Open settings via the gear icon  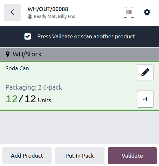coord(147,12)
